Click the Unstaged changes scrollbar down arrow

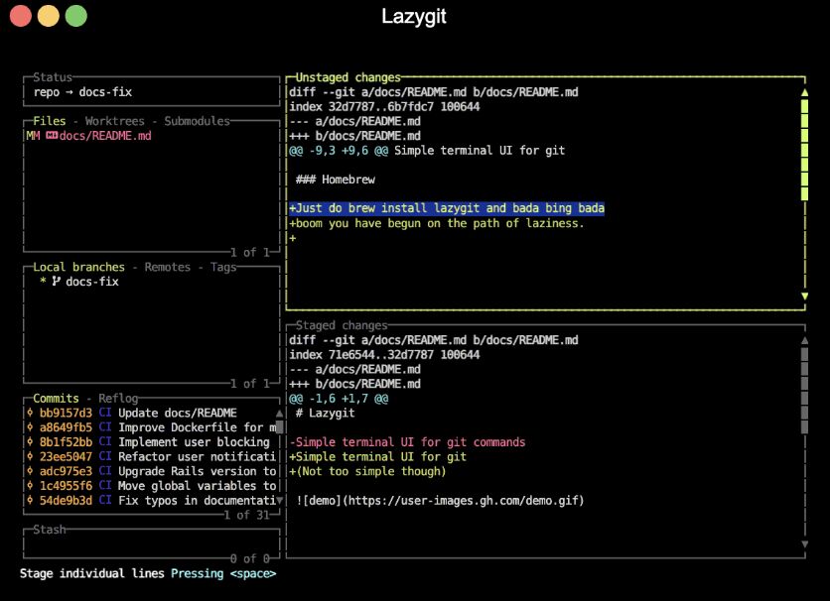point(804,297)
